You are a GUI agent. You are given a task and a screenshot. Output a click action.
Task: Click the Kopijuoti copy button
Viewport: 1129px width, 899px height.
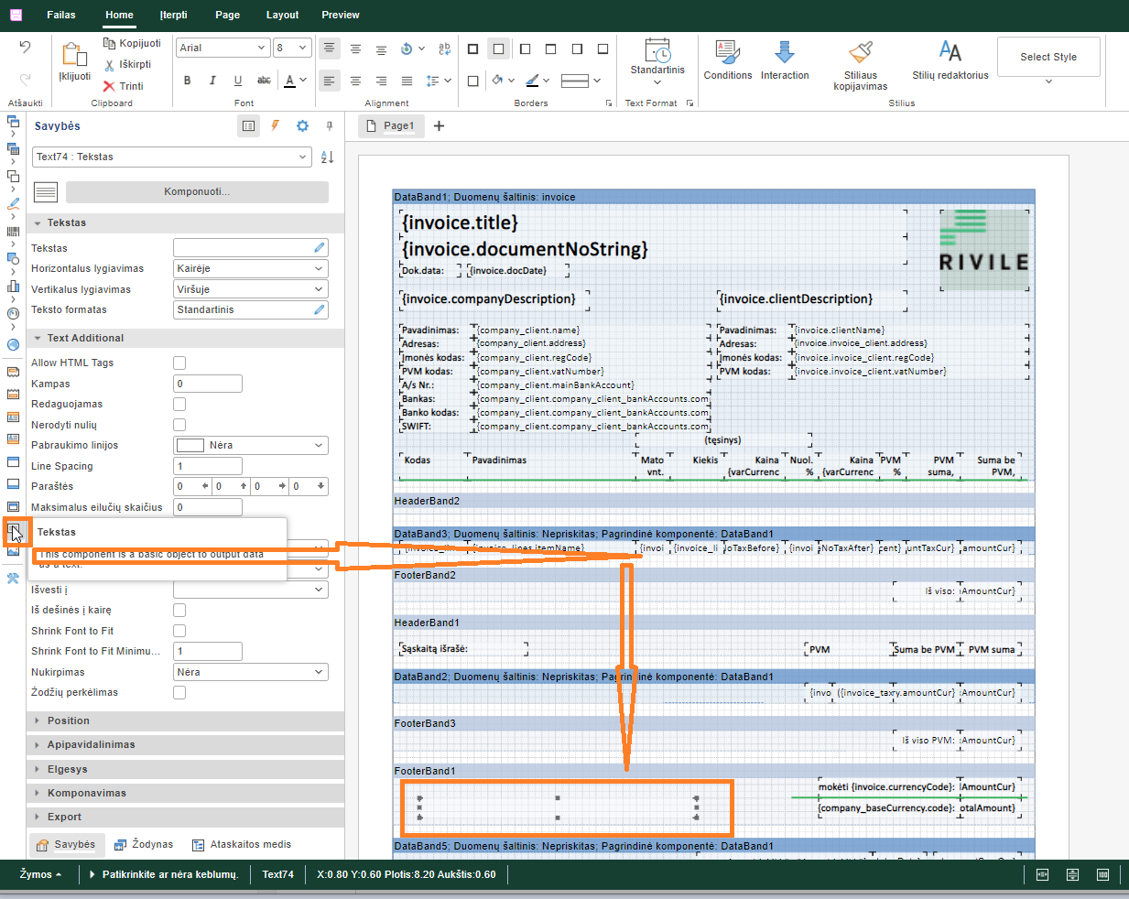(132, 43)
